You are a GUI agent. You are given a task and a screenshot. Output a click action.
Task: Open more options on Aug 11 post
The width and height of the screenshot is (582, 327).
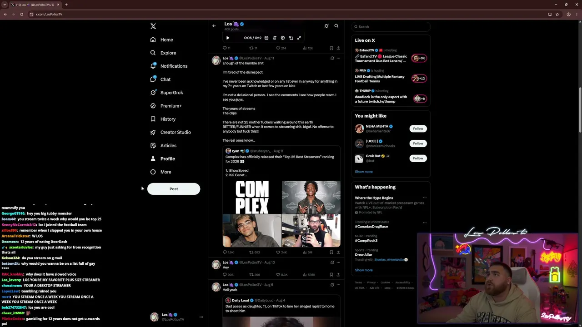338,58
